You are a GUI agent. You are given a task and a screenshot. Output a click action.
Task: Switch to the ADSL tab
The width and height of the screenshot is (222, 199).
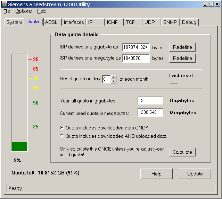coord(52,22)
